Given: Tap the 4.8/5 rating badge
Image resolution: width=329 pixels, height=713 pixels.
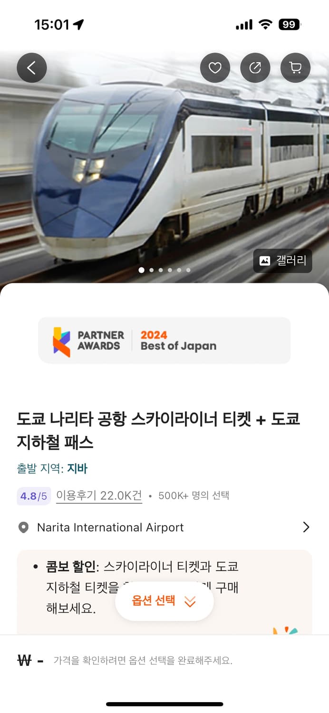Looking at the screenshot, I should [x=34, y=496].
